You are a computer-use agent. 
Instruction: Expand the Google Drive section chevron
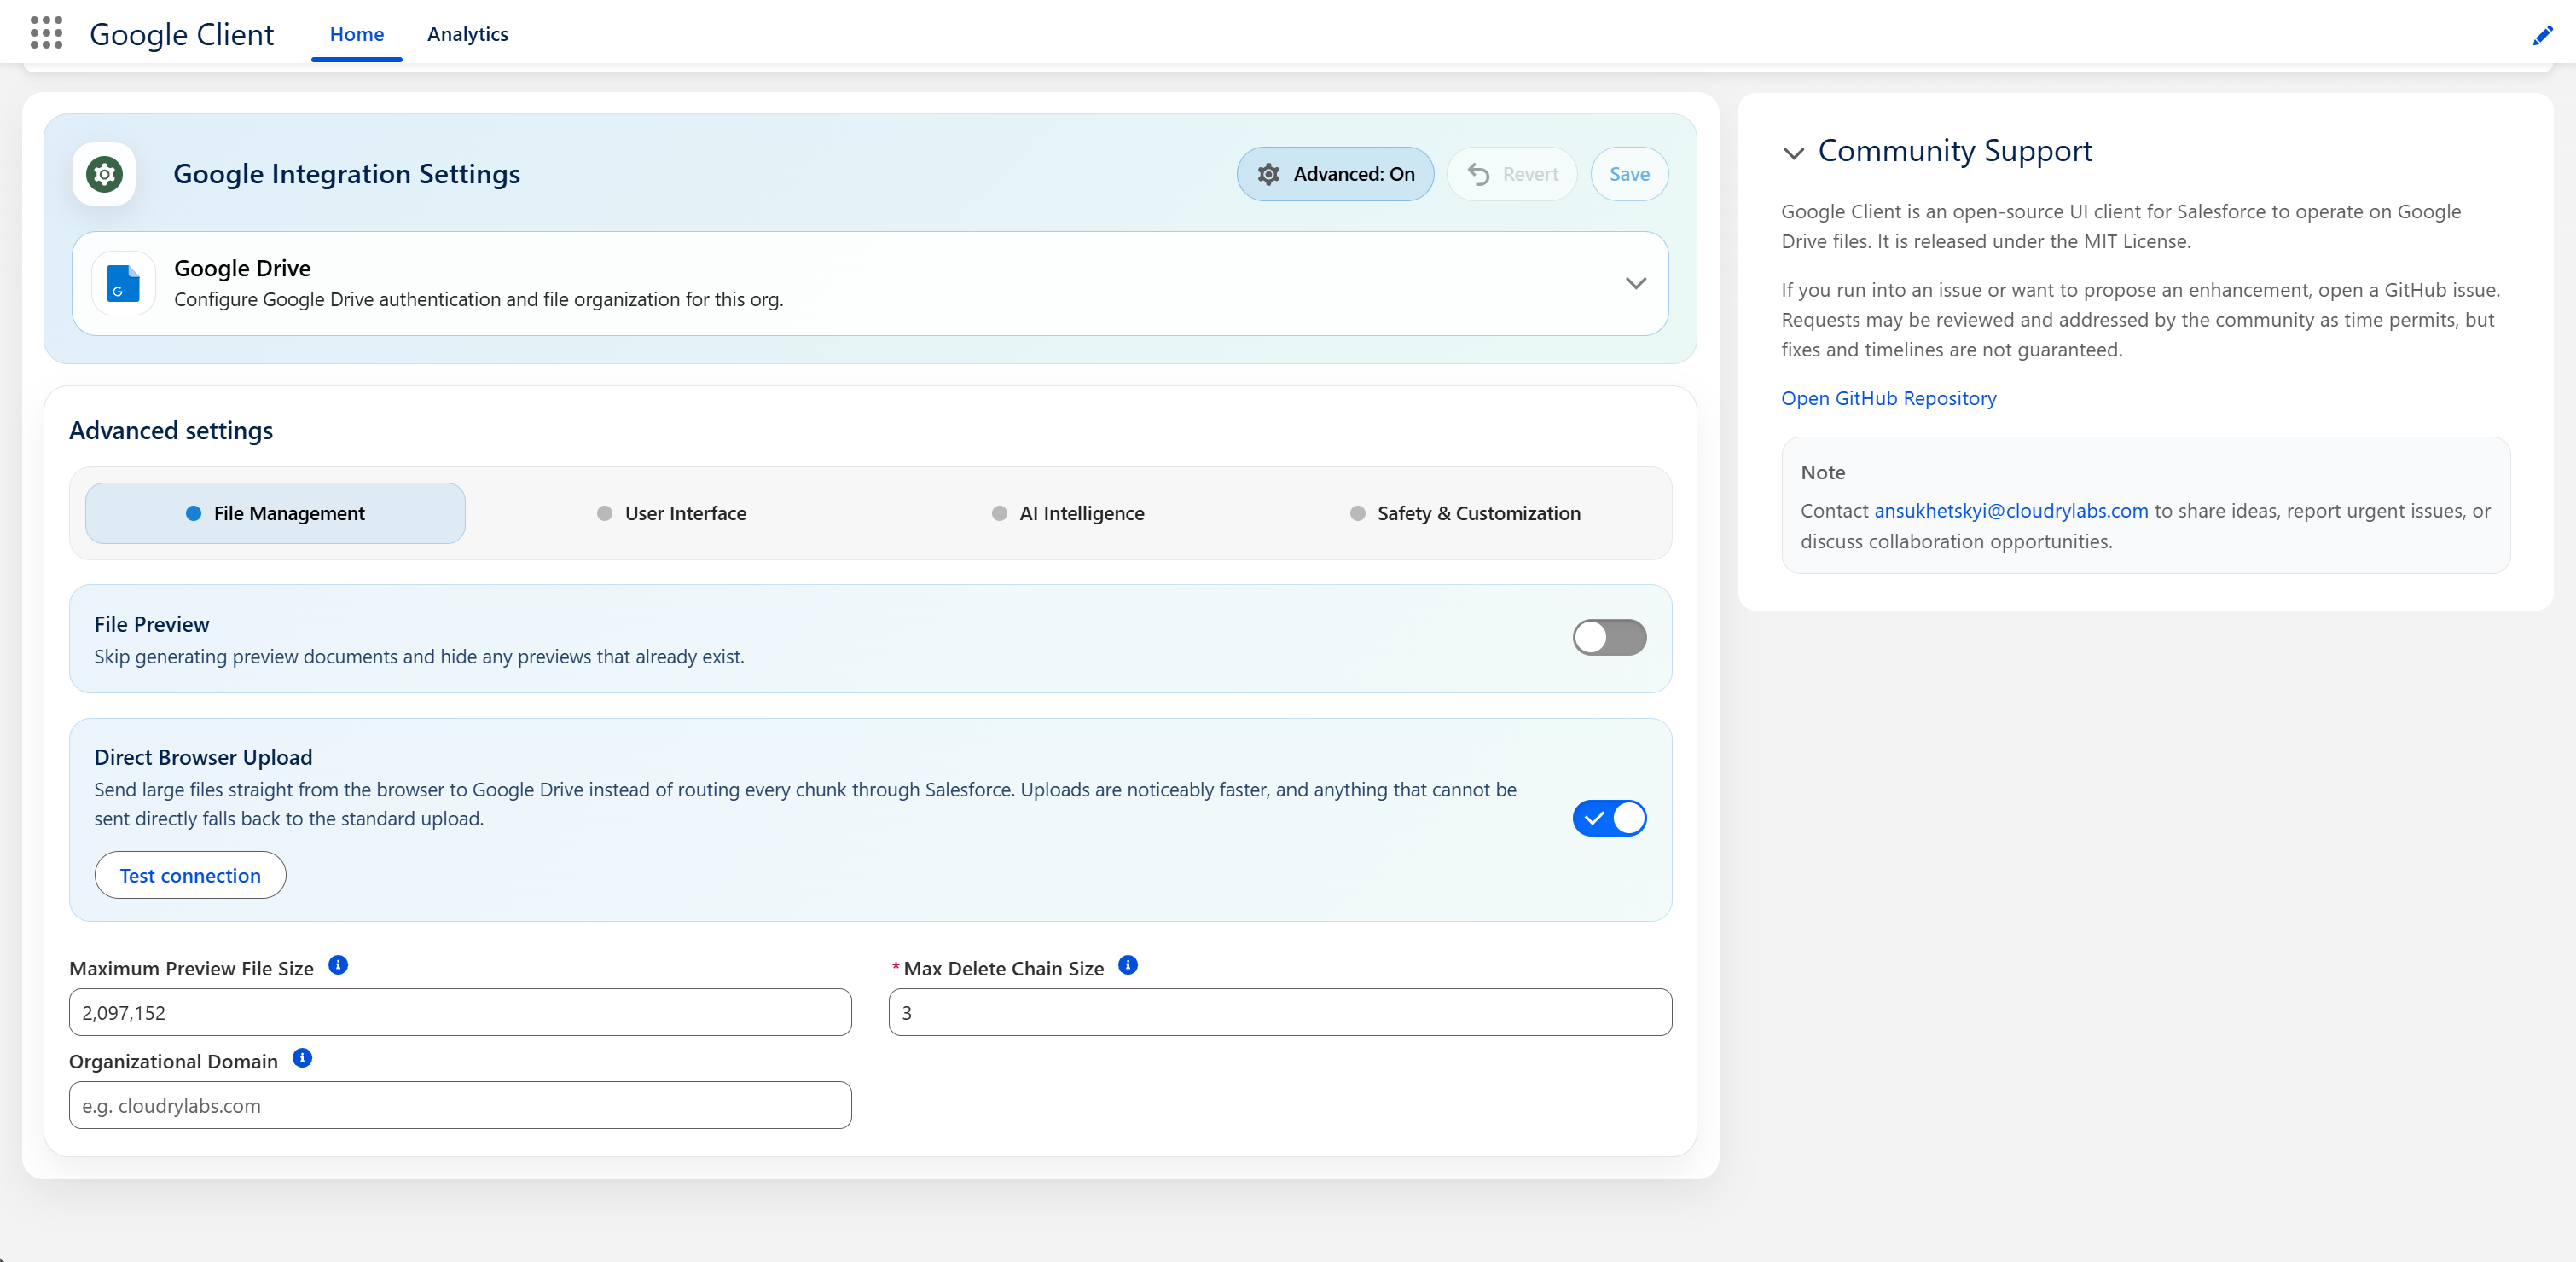(1635, 283)
